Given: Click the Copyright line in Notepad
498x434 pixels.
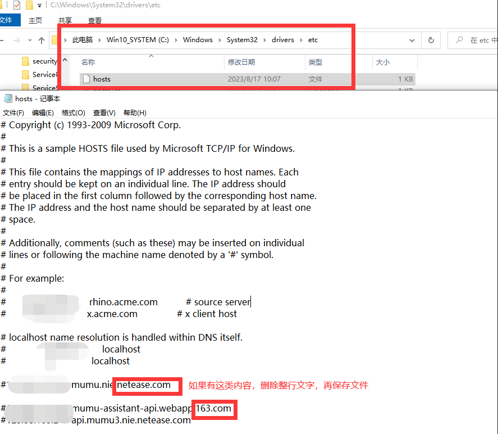Looking at the screenshot, I should click(x=91, y=125).
